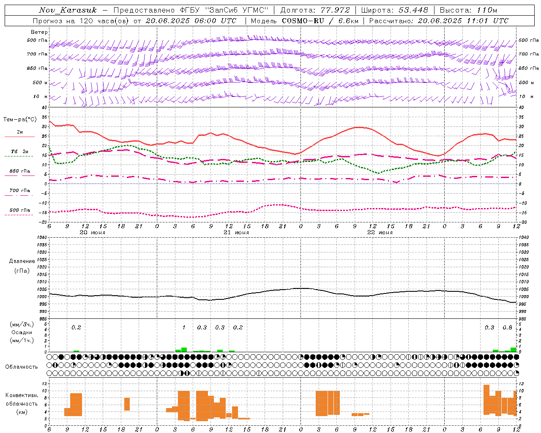
Task: Select the Облачность cloud cover label
Action: pos(22,367)
